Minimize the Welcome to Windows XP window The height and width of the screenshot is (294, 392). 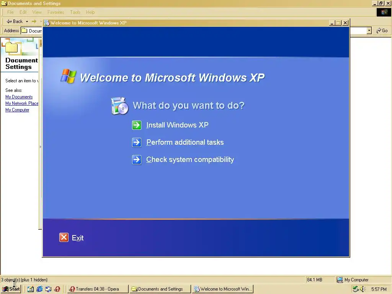332,23
